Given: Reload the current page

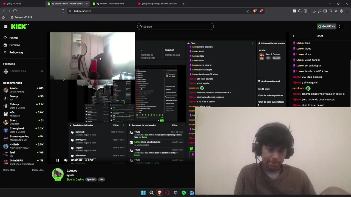Looking at the screenshot, I should [15, 11].
